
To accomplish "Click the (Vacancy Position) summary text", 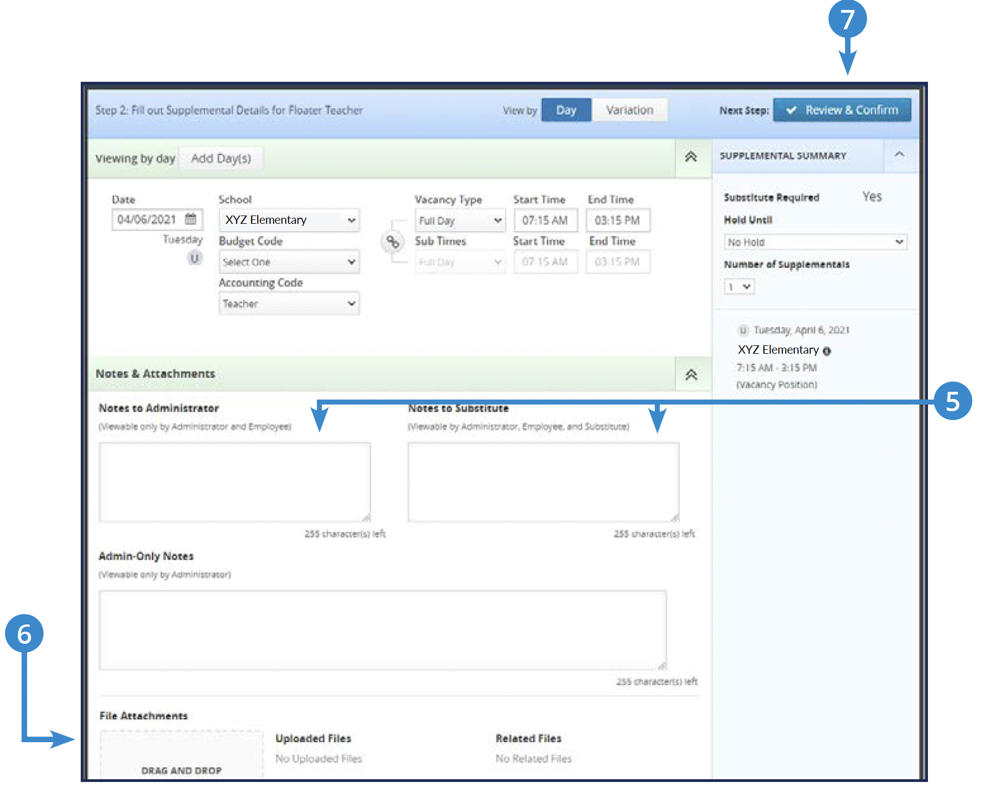I will (776, 385).
